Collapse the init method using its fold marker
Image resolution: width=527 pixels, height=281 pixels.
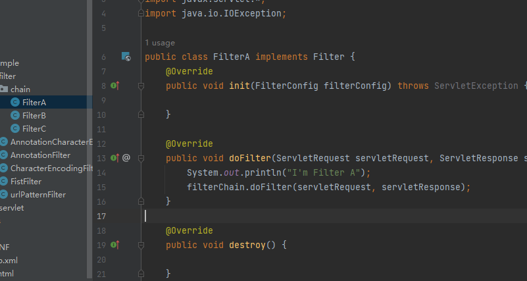pyautogui.click(x=140, y=86)
